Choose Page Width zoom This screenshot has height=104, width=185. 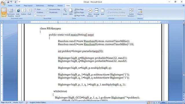79,16
